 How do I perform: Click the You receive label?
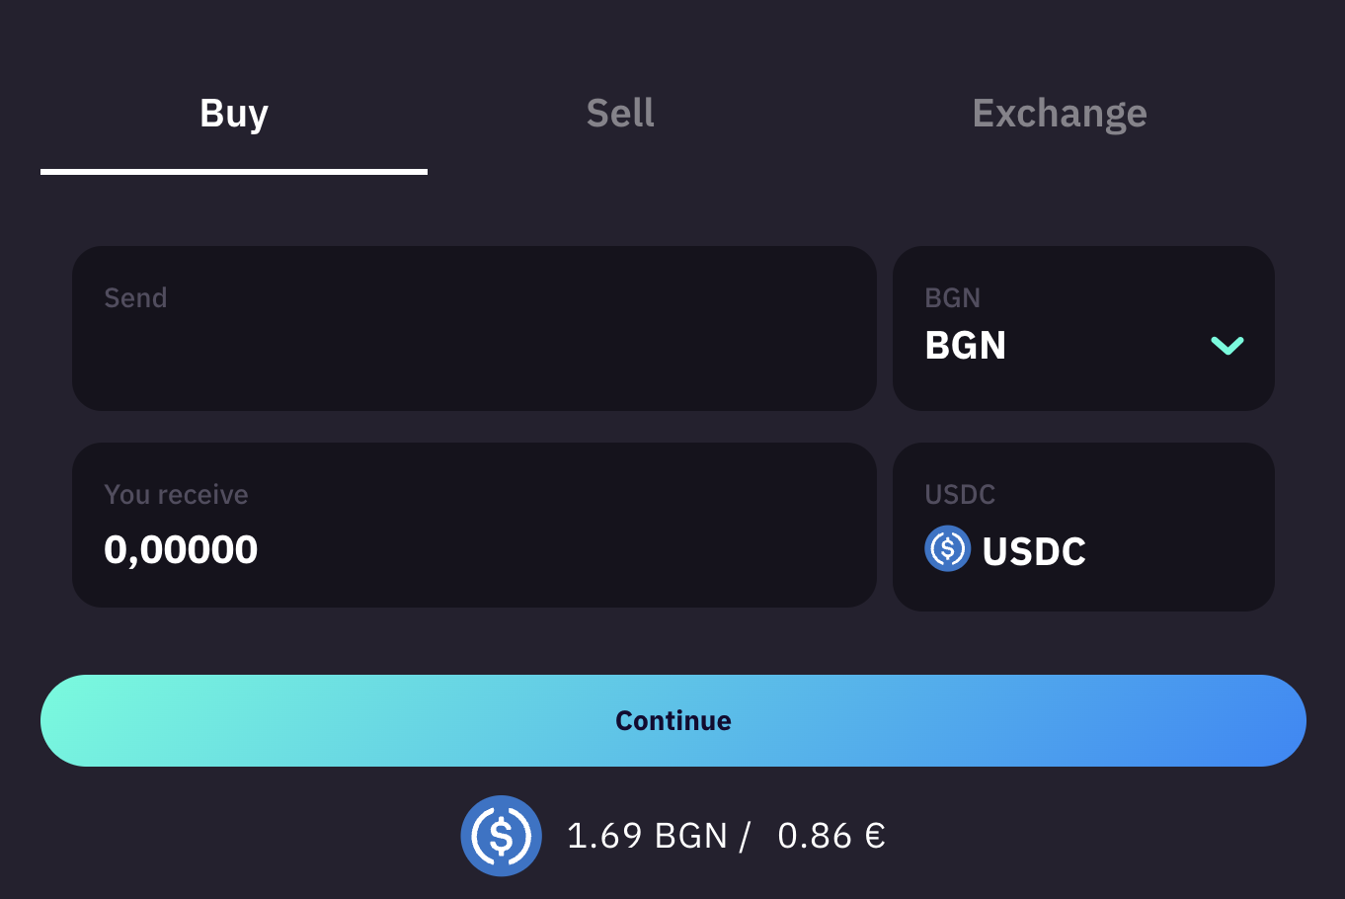[177, 495]
